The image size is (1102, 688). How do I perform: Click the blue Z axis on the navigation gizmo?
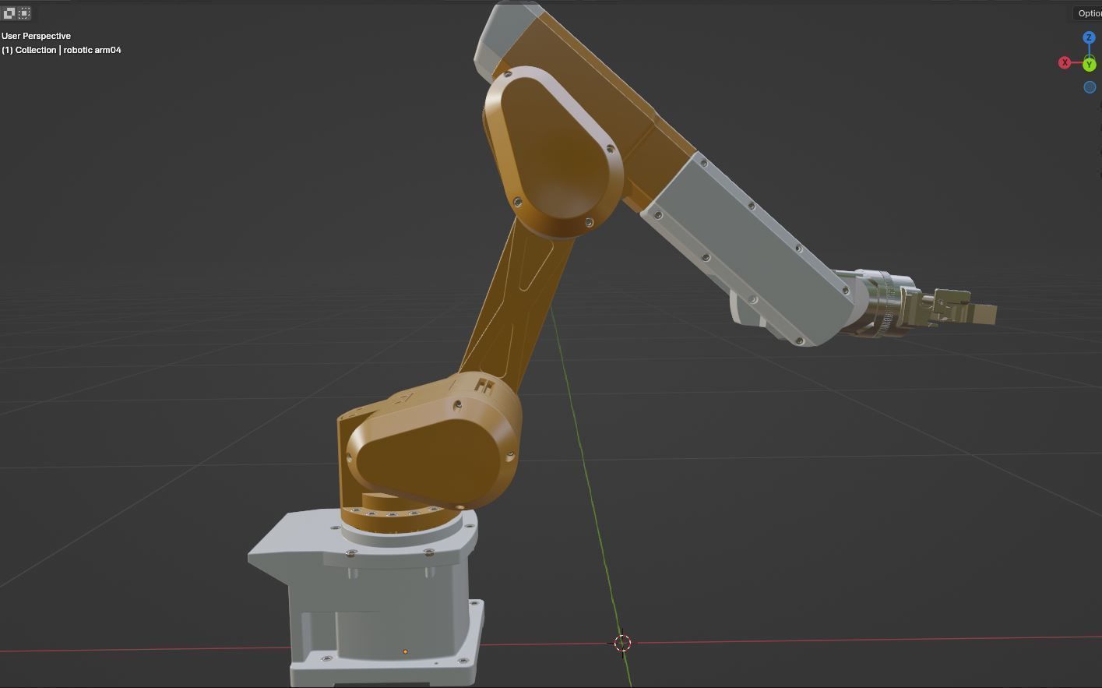click(1089, 37)
